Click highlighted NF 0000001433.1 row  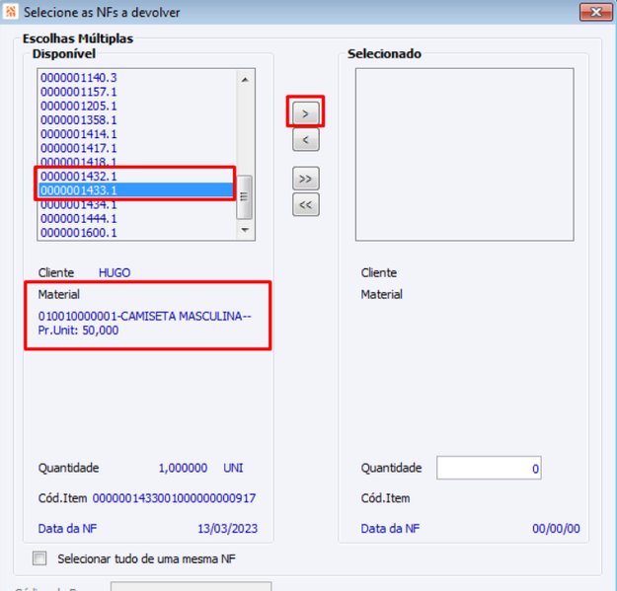pyautogui.click(x=136, y=190)
